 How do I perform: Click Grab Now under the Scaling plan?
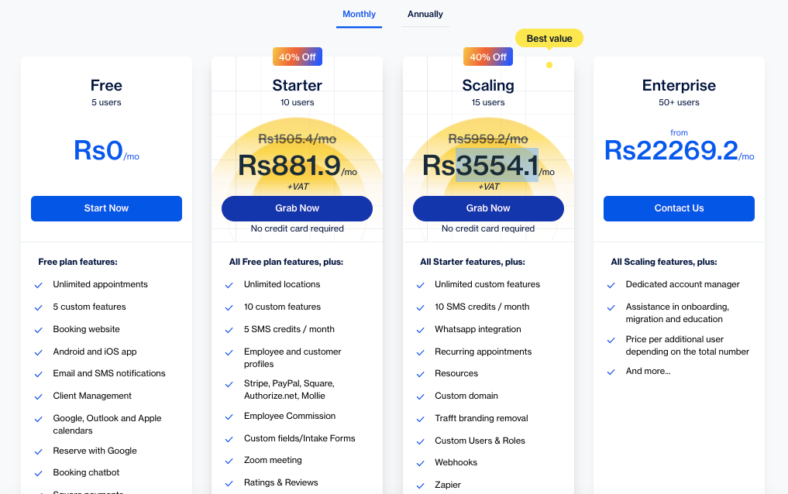(x=488, y=208)
